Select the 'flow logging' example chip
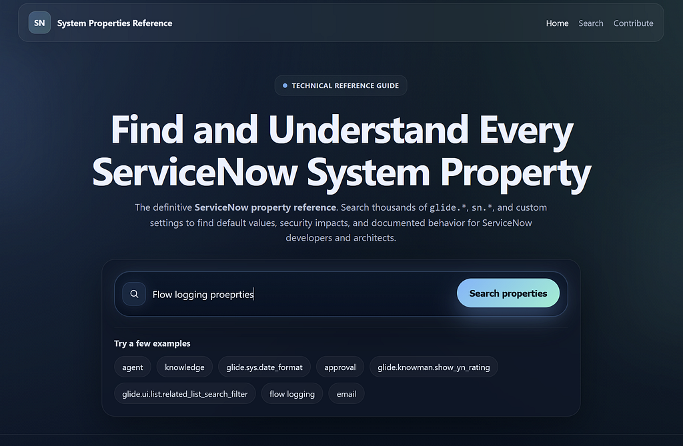The image size is (683, 446). [x=292, y=394]
